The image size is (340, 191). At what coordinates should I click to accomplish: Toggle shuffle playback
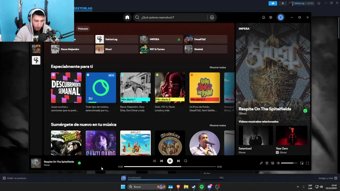pos(154,161)
